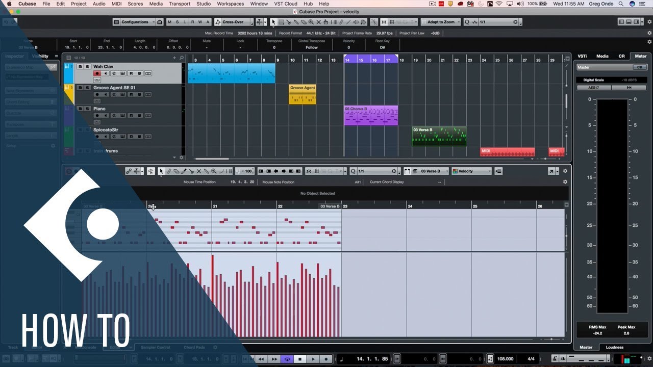Image resolution: width=653 pixels, height=367 pixels.
Task: Select the Zoom magnifier tool in main toolbar
Action: [x=311, y=22]
